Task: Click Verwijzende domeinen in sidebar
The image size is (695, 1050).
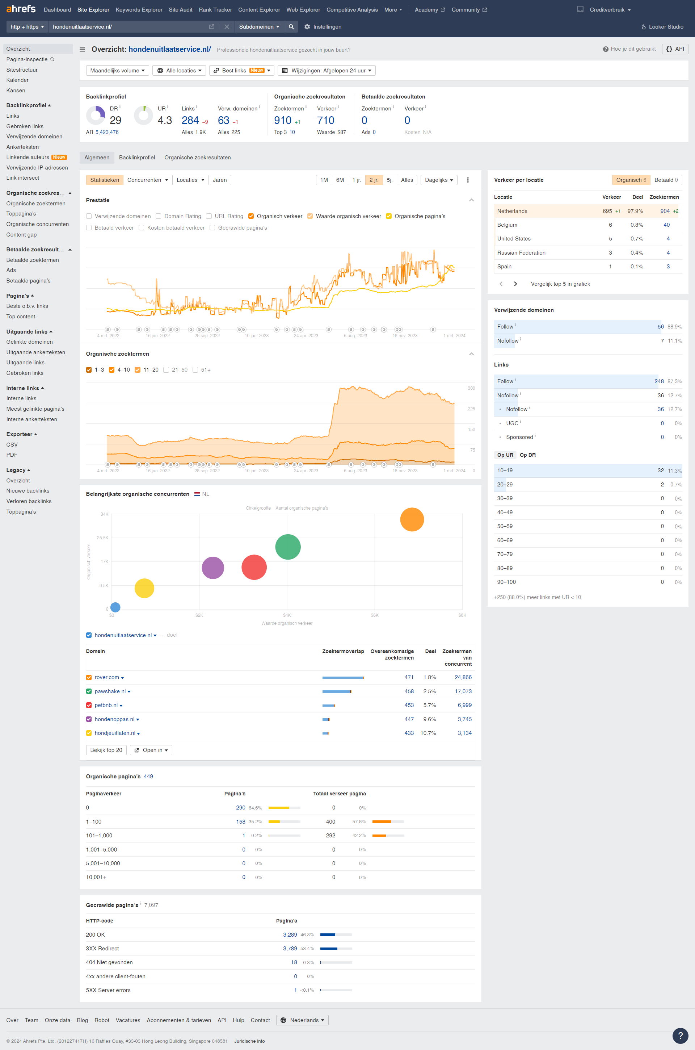Action: click(x=34, y=137)
